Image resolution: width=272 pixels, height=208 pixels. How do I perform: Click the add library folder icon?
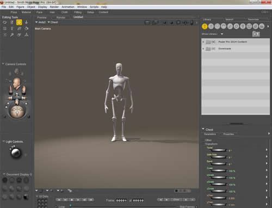[x=256, y=34]
